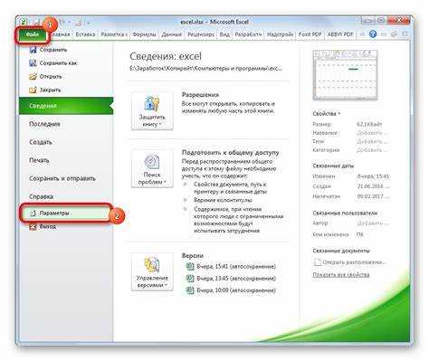Click the options icon beside Параметры

point(33,214)
